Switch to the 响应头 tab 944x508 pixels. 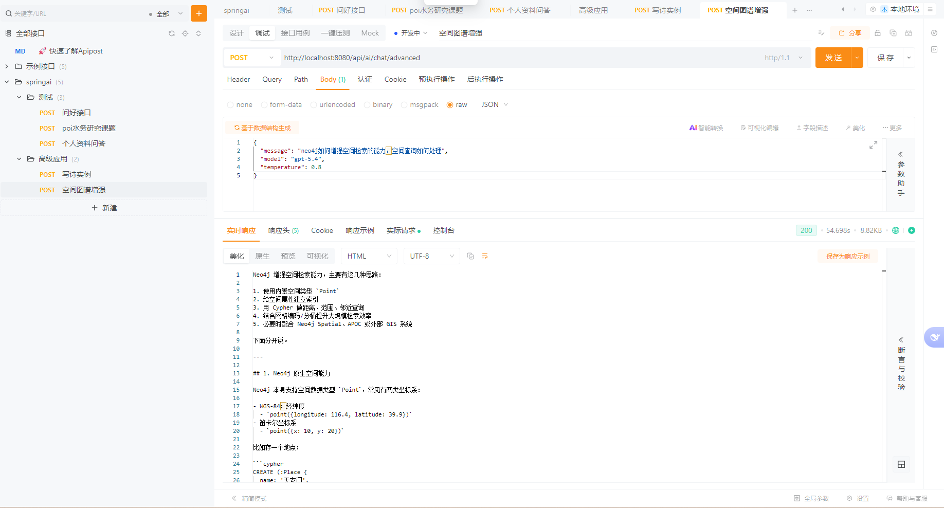tap(283, 231)
